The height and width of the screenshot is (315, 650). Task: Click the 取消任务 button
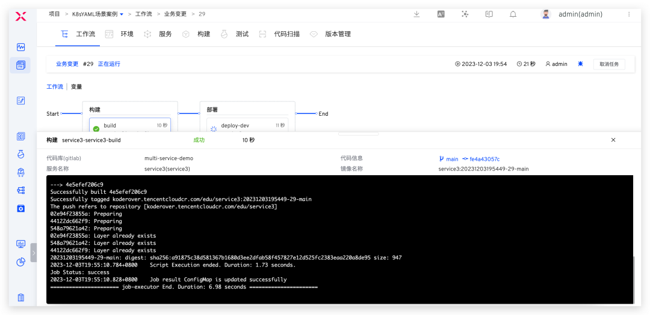(x=609, y=64)
